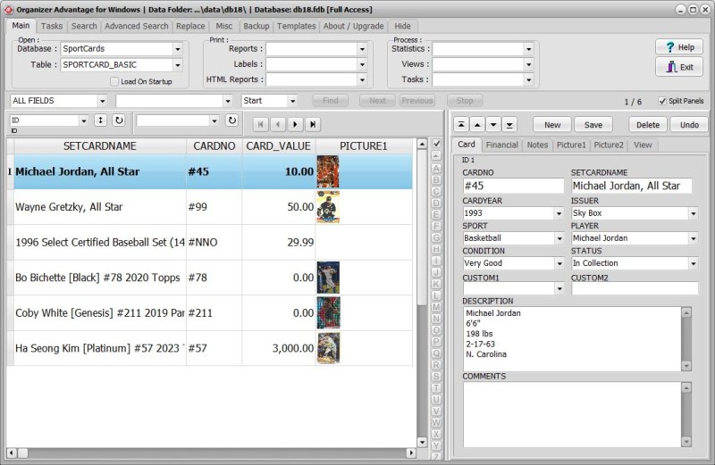Select the Wayne Gretzky card thumbnail

tap(328, 207)
